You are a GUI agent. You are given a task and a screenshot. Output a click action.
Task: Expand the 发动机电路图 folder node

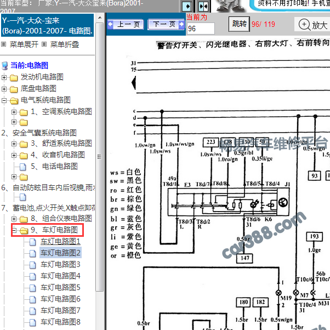(x=4, y=77)
